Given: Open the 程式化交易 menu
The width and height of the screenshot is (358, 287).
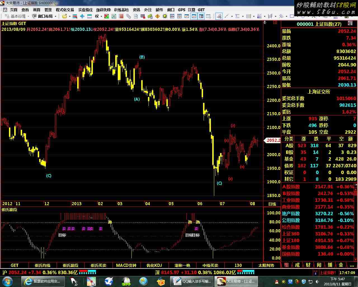Looking at the screenshot, I should click(x=65, y=10).
